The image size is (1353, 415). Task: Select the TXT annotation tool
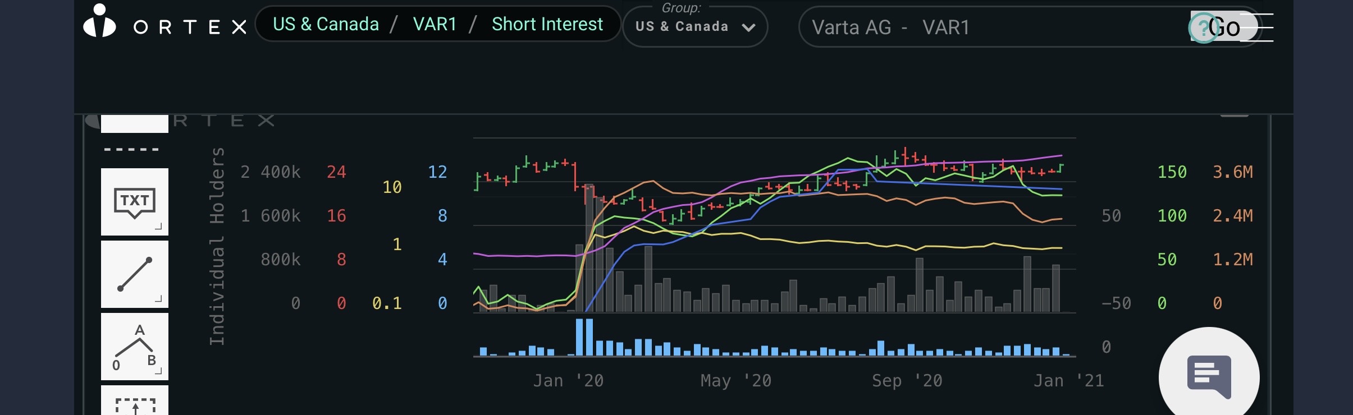point(134,202)
